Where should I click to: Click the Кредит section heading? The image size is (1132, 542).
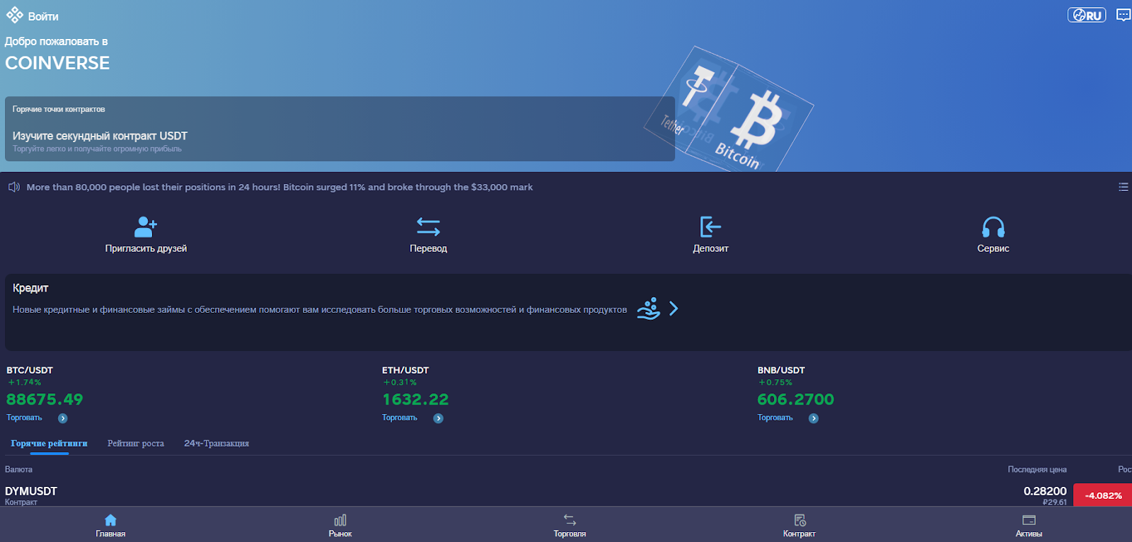[x=30, y=288]
